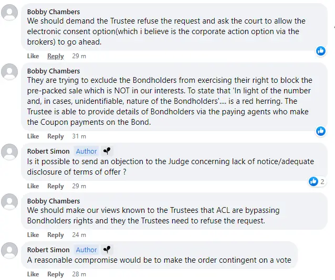
Task: Reply to Robert Simon's Judge objection comment
Action: tap(56, 186)
